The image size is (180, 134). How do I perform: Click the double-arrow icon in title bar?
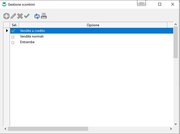pos(141,3)
